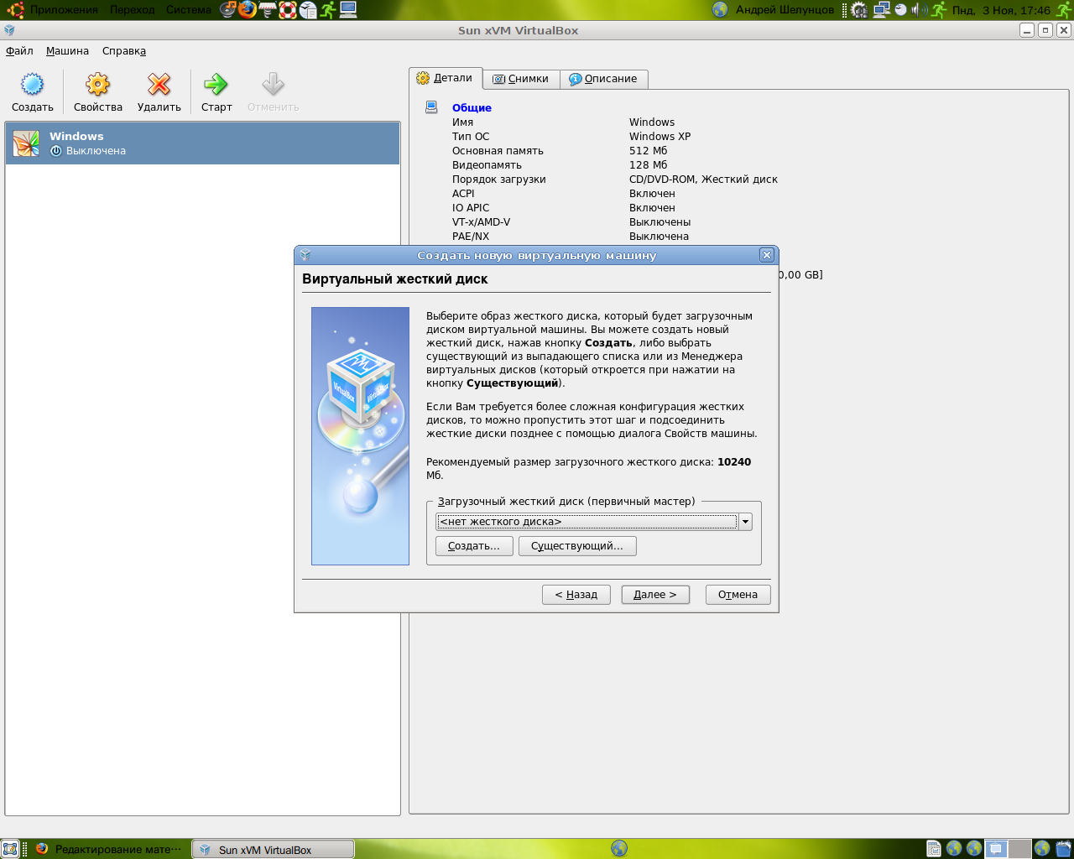Open machine settings via Свойства icon
This screenshot has width=1074, height=859.
(x=98, y=85)
